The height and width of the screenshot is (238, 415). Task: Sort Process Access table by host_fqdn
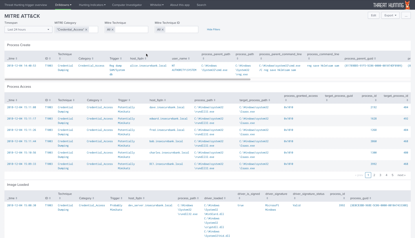coord(158,100)
